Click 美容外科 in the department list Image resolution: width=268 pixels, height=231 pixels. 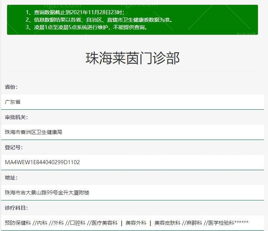[x=136, y=223]
